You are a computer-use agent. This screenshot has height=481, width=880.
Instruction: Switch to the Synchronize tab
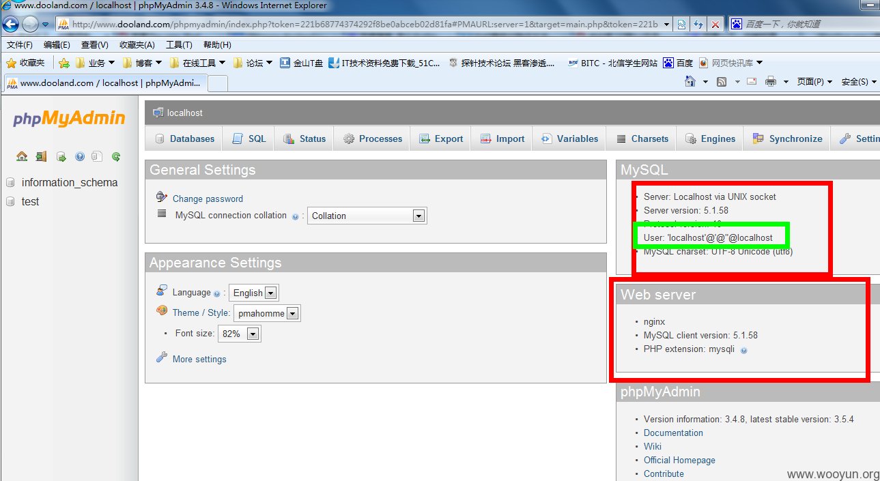pyautogui.click(x=787, y=139)
